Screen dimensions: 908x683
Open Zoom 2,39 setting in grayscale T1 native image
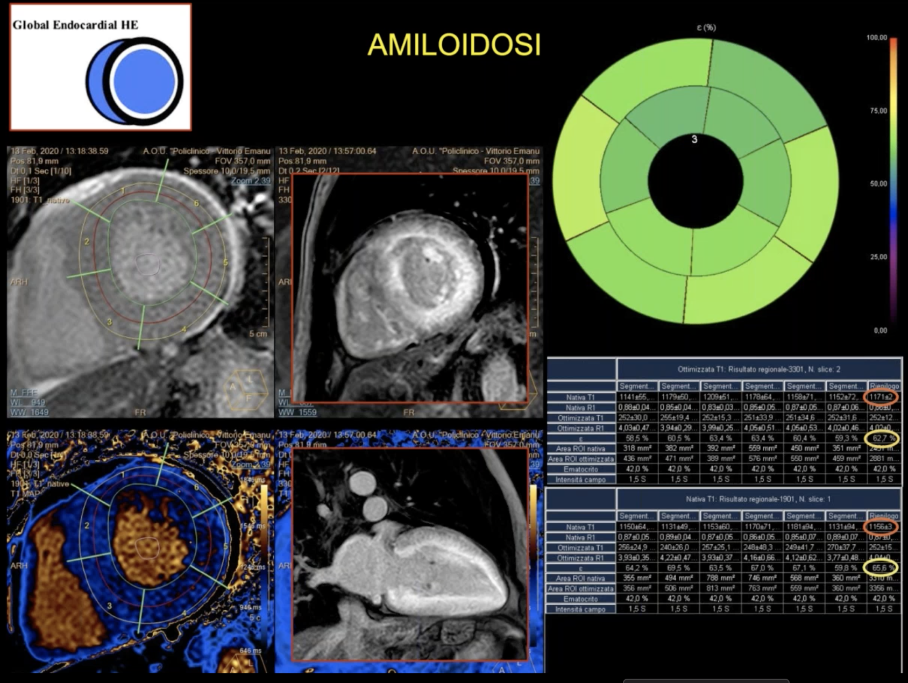click(251, 181)
